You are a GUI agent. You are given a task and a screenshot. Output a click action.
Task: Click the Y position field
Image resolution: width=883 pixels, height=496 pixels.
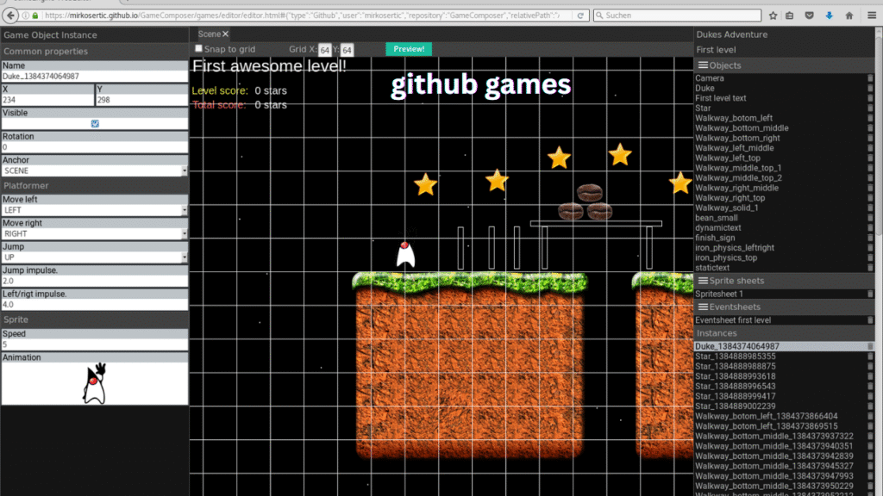coord(141,100)
